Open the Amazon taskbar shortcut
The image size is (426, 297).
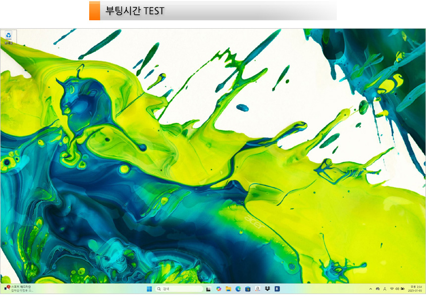coord(258,289)
